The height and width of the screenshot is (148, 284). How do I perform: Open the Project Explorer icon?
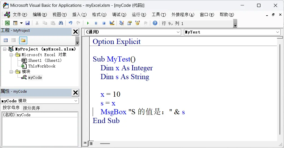122,23
